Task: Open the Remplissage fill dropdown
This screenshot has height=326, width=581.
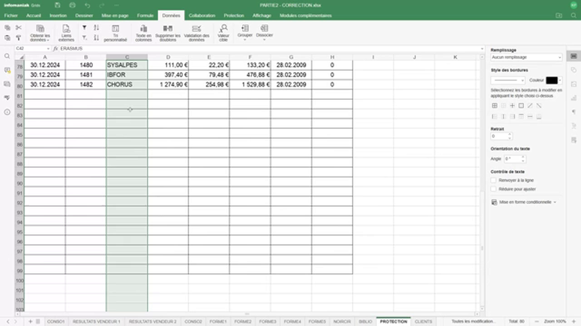Action: (x=527, y=58)
